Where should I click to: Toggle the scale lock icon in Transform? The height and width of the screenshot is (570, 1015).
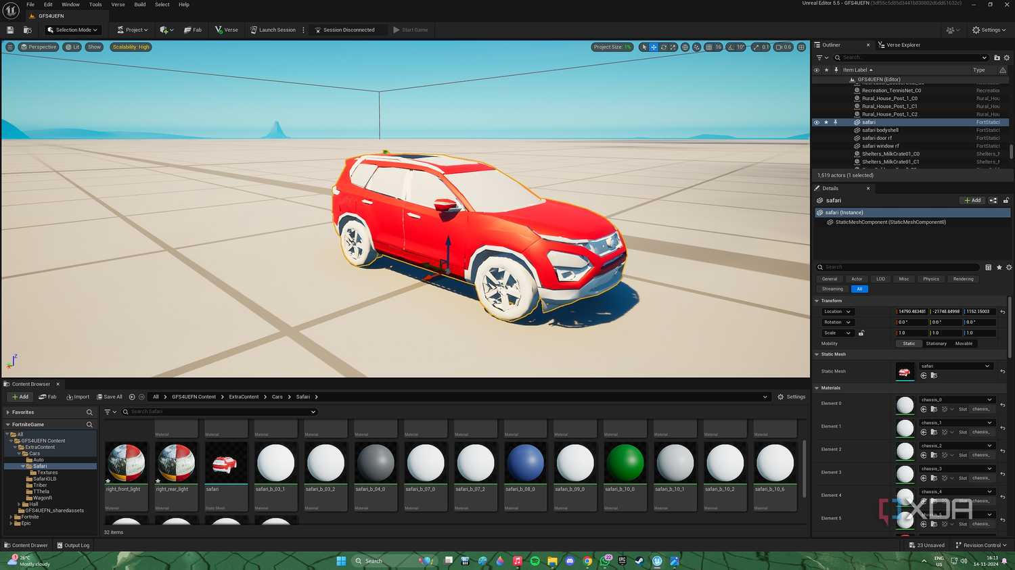tap(861, 333)
